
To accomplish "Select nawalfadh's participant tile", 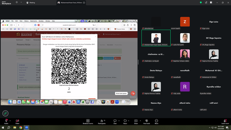I will click(185, 70).
